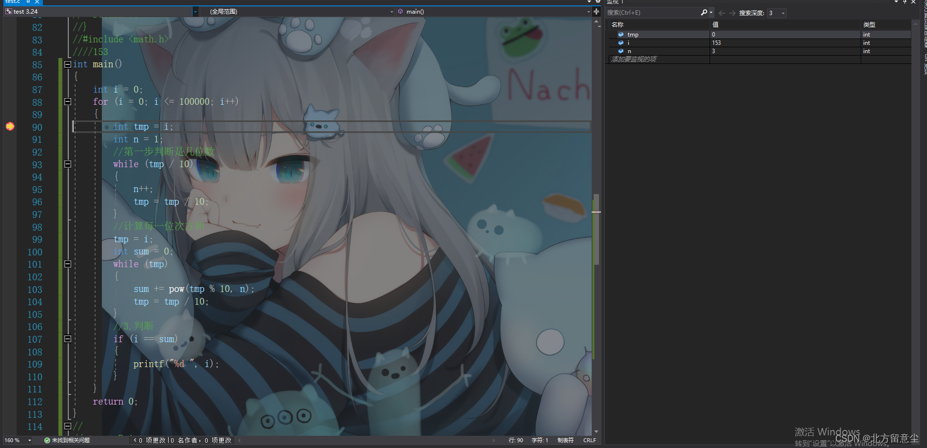The image size is (927, 448).
Task: Open the test 3.24 project dropdown
Action: tap(195, 11)
